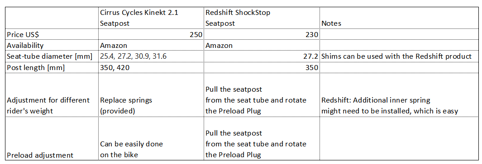Click the Notes column header cell
The image size is (482, 164).
(x=399, y=18)
